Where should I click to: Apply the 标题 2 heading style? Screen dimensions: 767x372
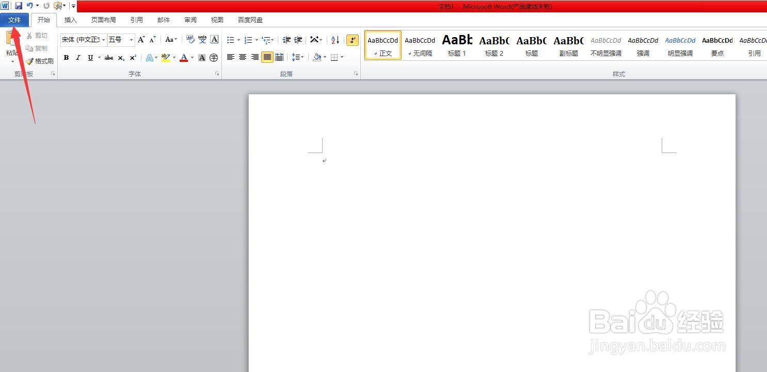494,45
